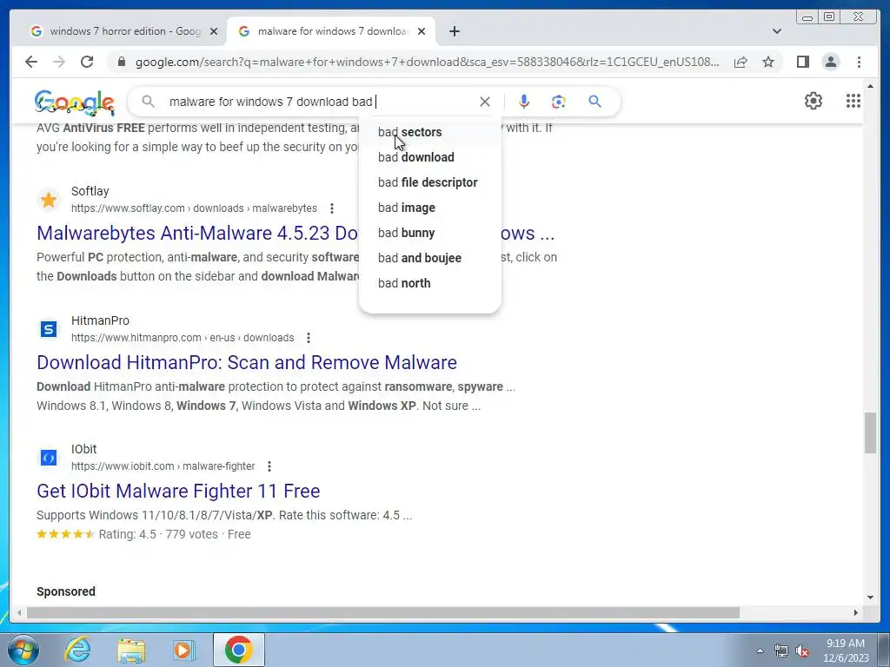Open more options for IObit result
This screenshot has width=890, height=667.
pyautogui.click(x=269, y=466)
